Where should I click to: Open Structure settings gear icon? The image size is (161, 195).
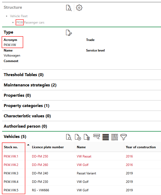pos(79,8)
